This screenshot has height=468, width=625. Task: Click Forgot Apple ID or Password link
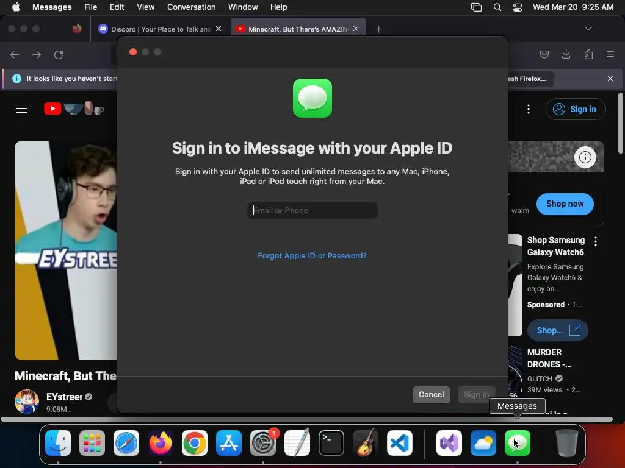(x=312, y=255)
